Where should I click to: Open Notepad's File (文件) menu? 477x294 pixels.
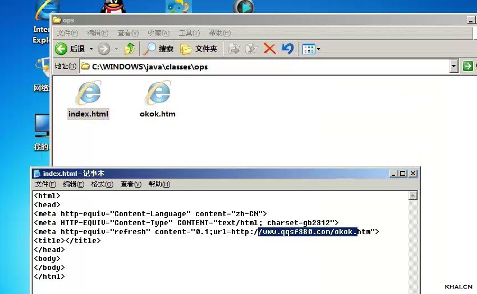[x=45, y=184]
